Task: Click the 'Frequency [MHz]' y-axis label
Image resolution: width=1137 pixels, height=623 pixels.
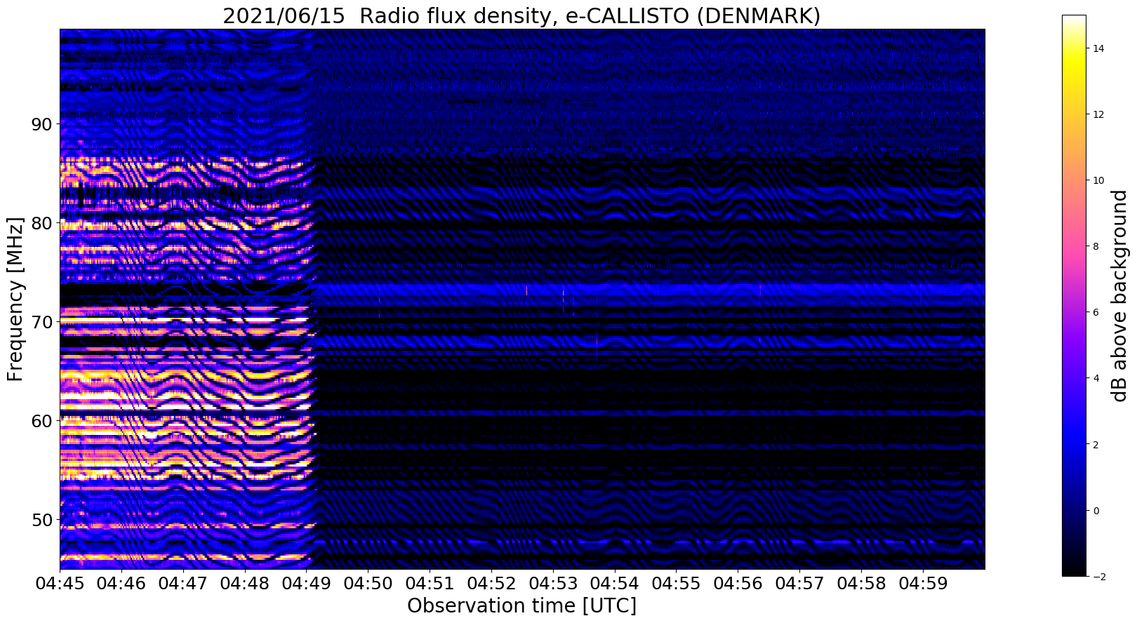Action: click(x=15, y=299)
